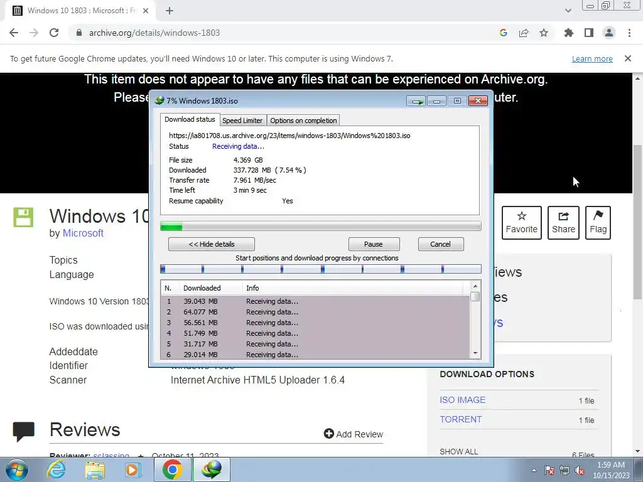Select connection row 2 with 64.077 MB
This screenshot has width=643, height=482.
(315, 312)
